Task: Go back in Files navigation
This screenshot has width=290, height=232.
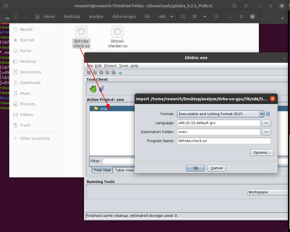Action: point(16,17)
